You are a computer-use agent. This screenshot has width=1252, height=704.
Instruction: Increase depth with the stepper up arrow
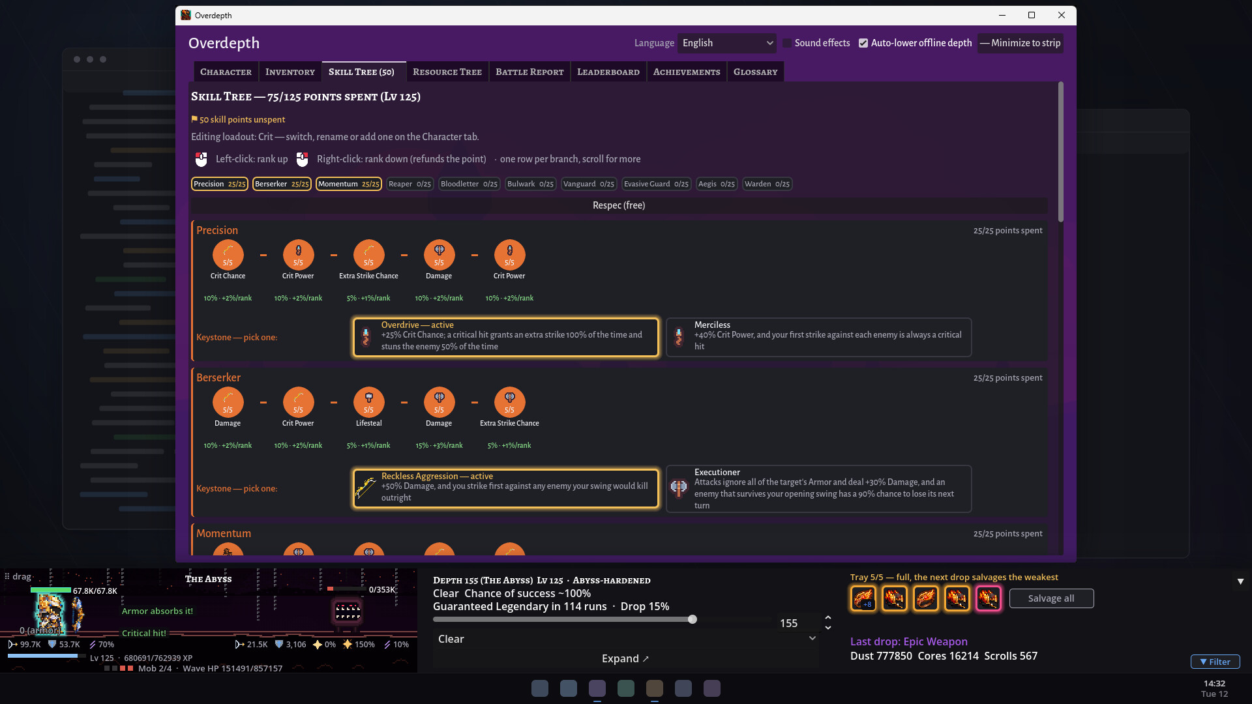pyautogui.click(x=827, y=617)
